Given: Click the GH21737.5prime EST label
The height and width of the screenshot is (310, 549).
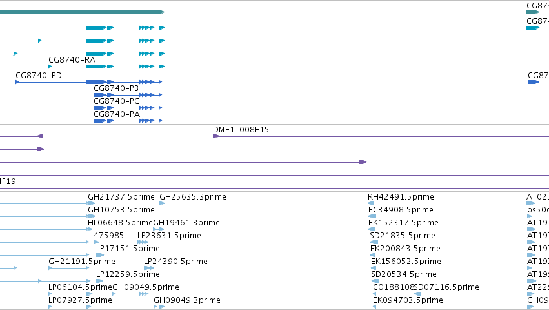Looking at the screenshot, I should [x=121, y=197].
